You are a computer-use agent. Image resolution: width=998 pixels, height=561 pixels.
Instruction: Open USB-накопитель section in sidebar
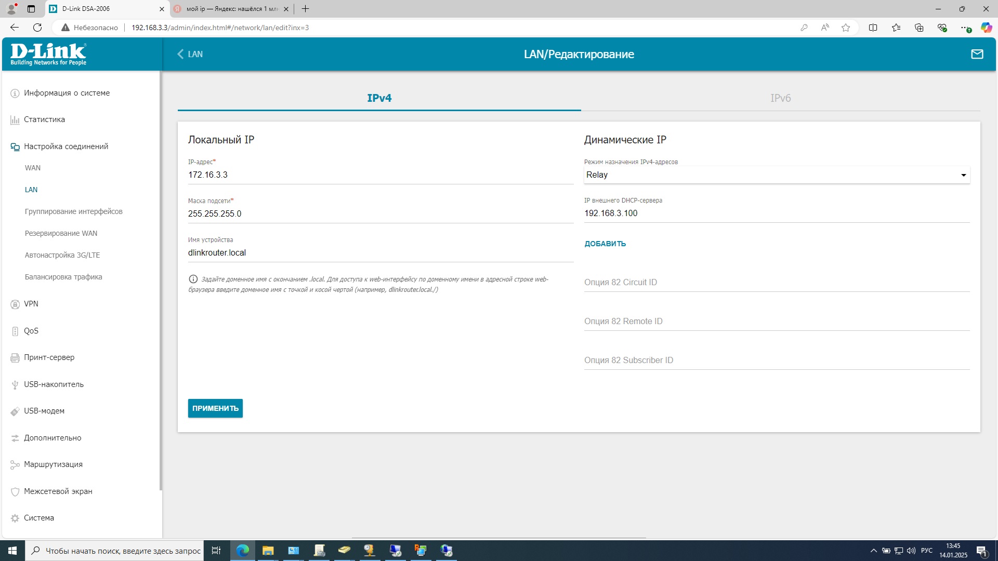pos(54,384)
